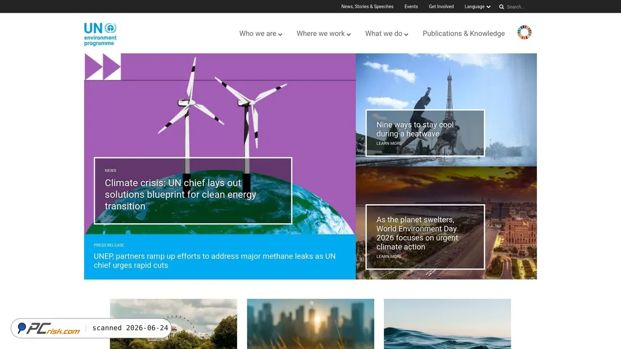Click the PRESS RELEASE label
This screenshot has height=349, width=621.
coord(109,245)
